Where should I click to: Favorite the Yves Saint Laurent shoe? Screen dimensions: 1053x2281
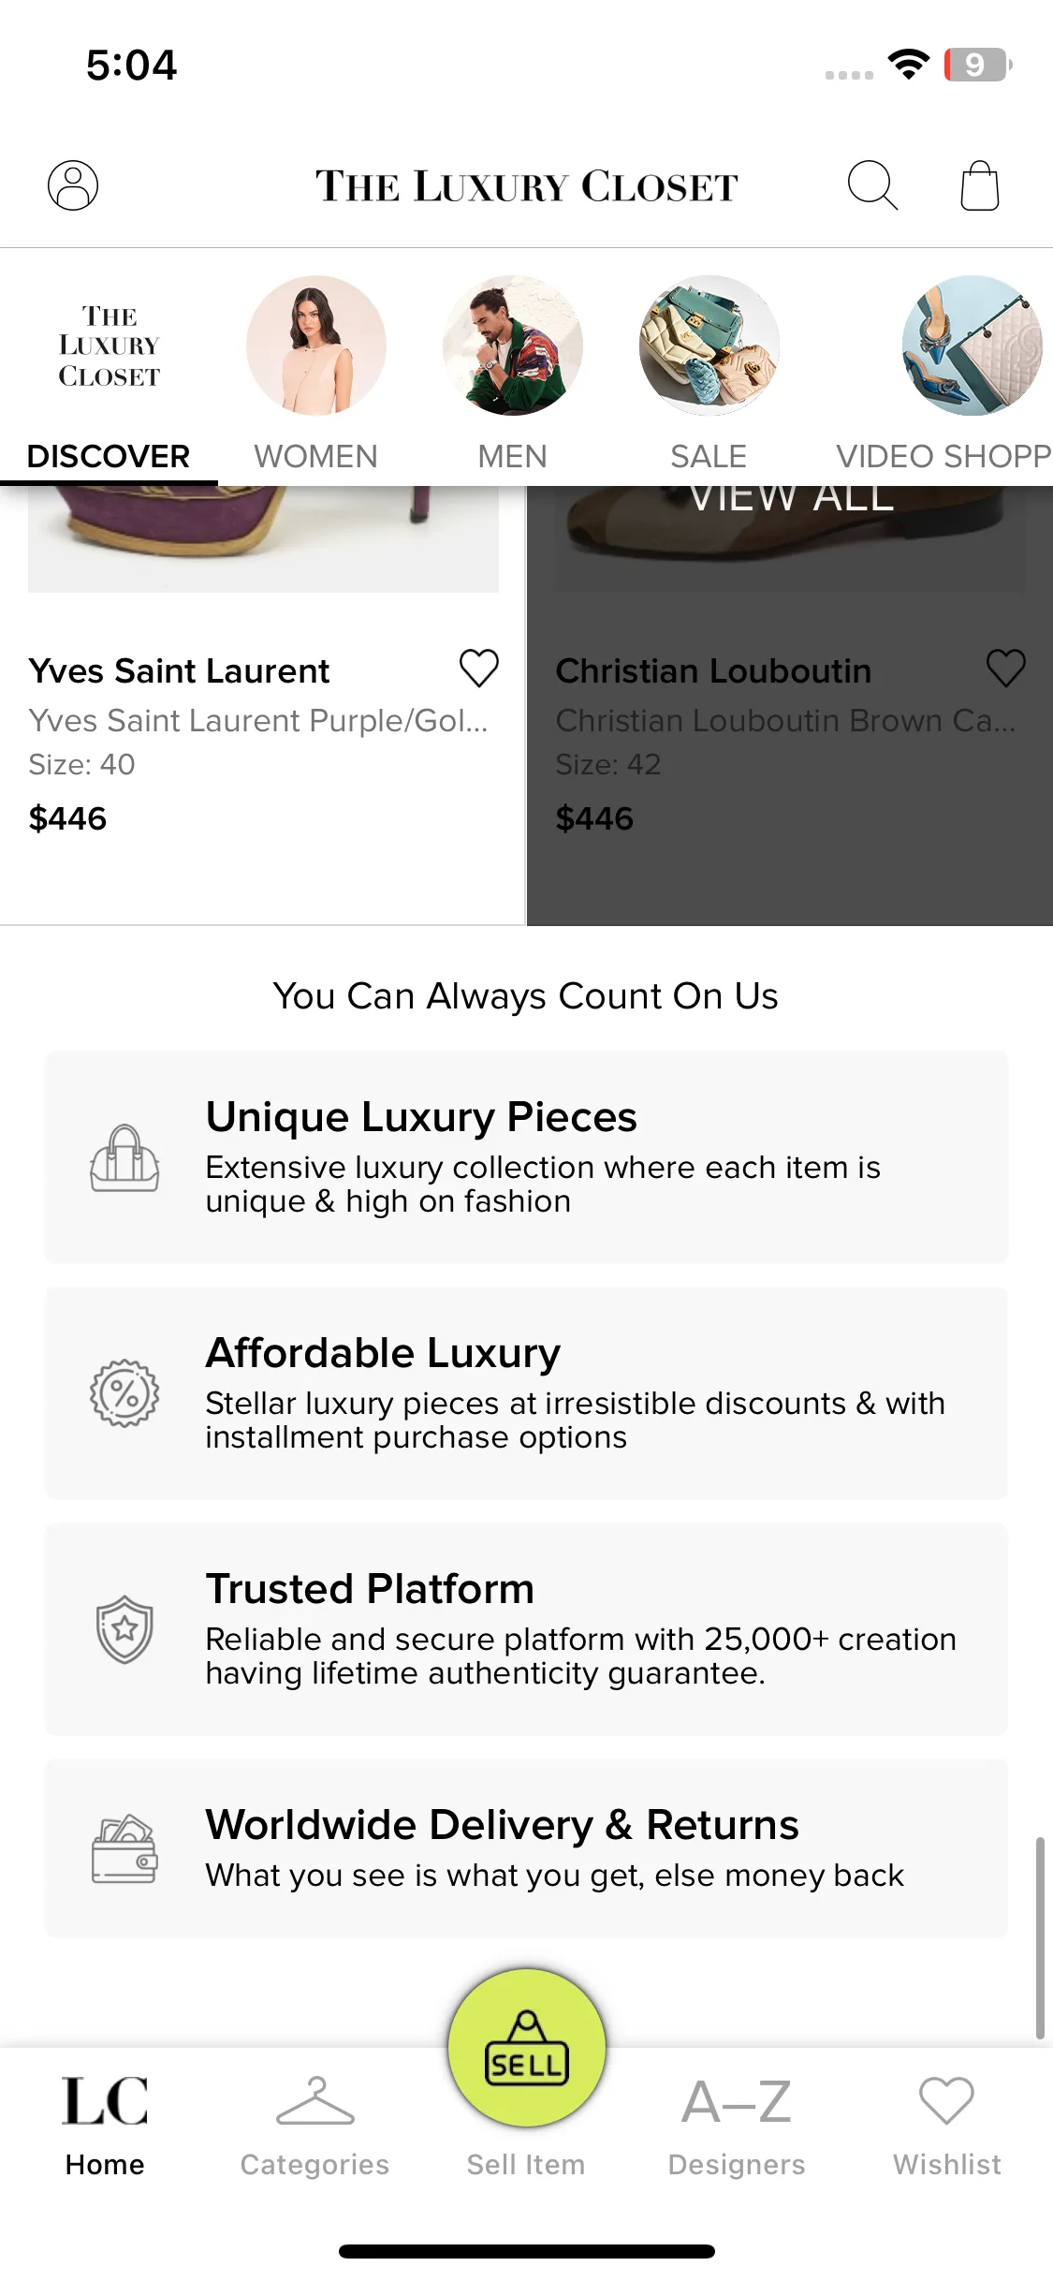click(479, 669)
